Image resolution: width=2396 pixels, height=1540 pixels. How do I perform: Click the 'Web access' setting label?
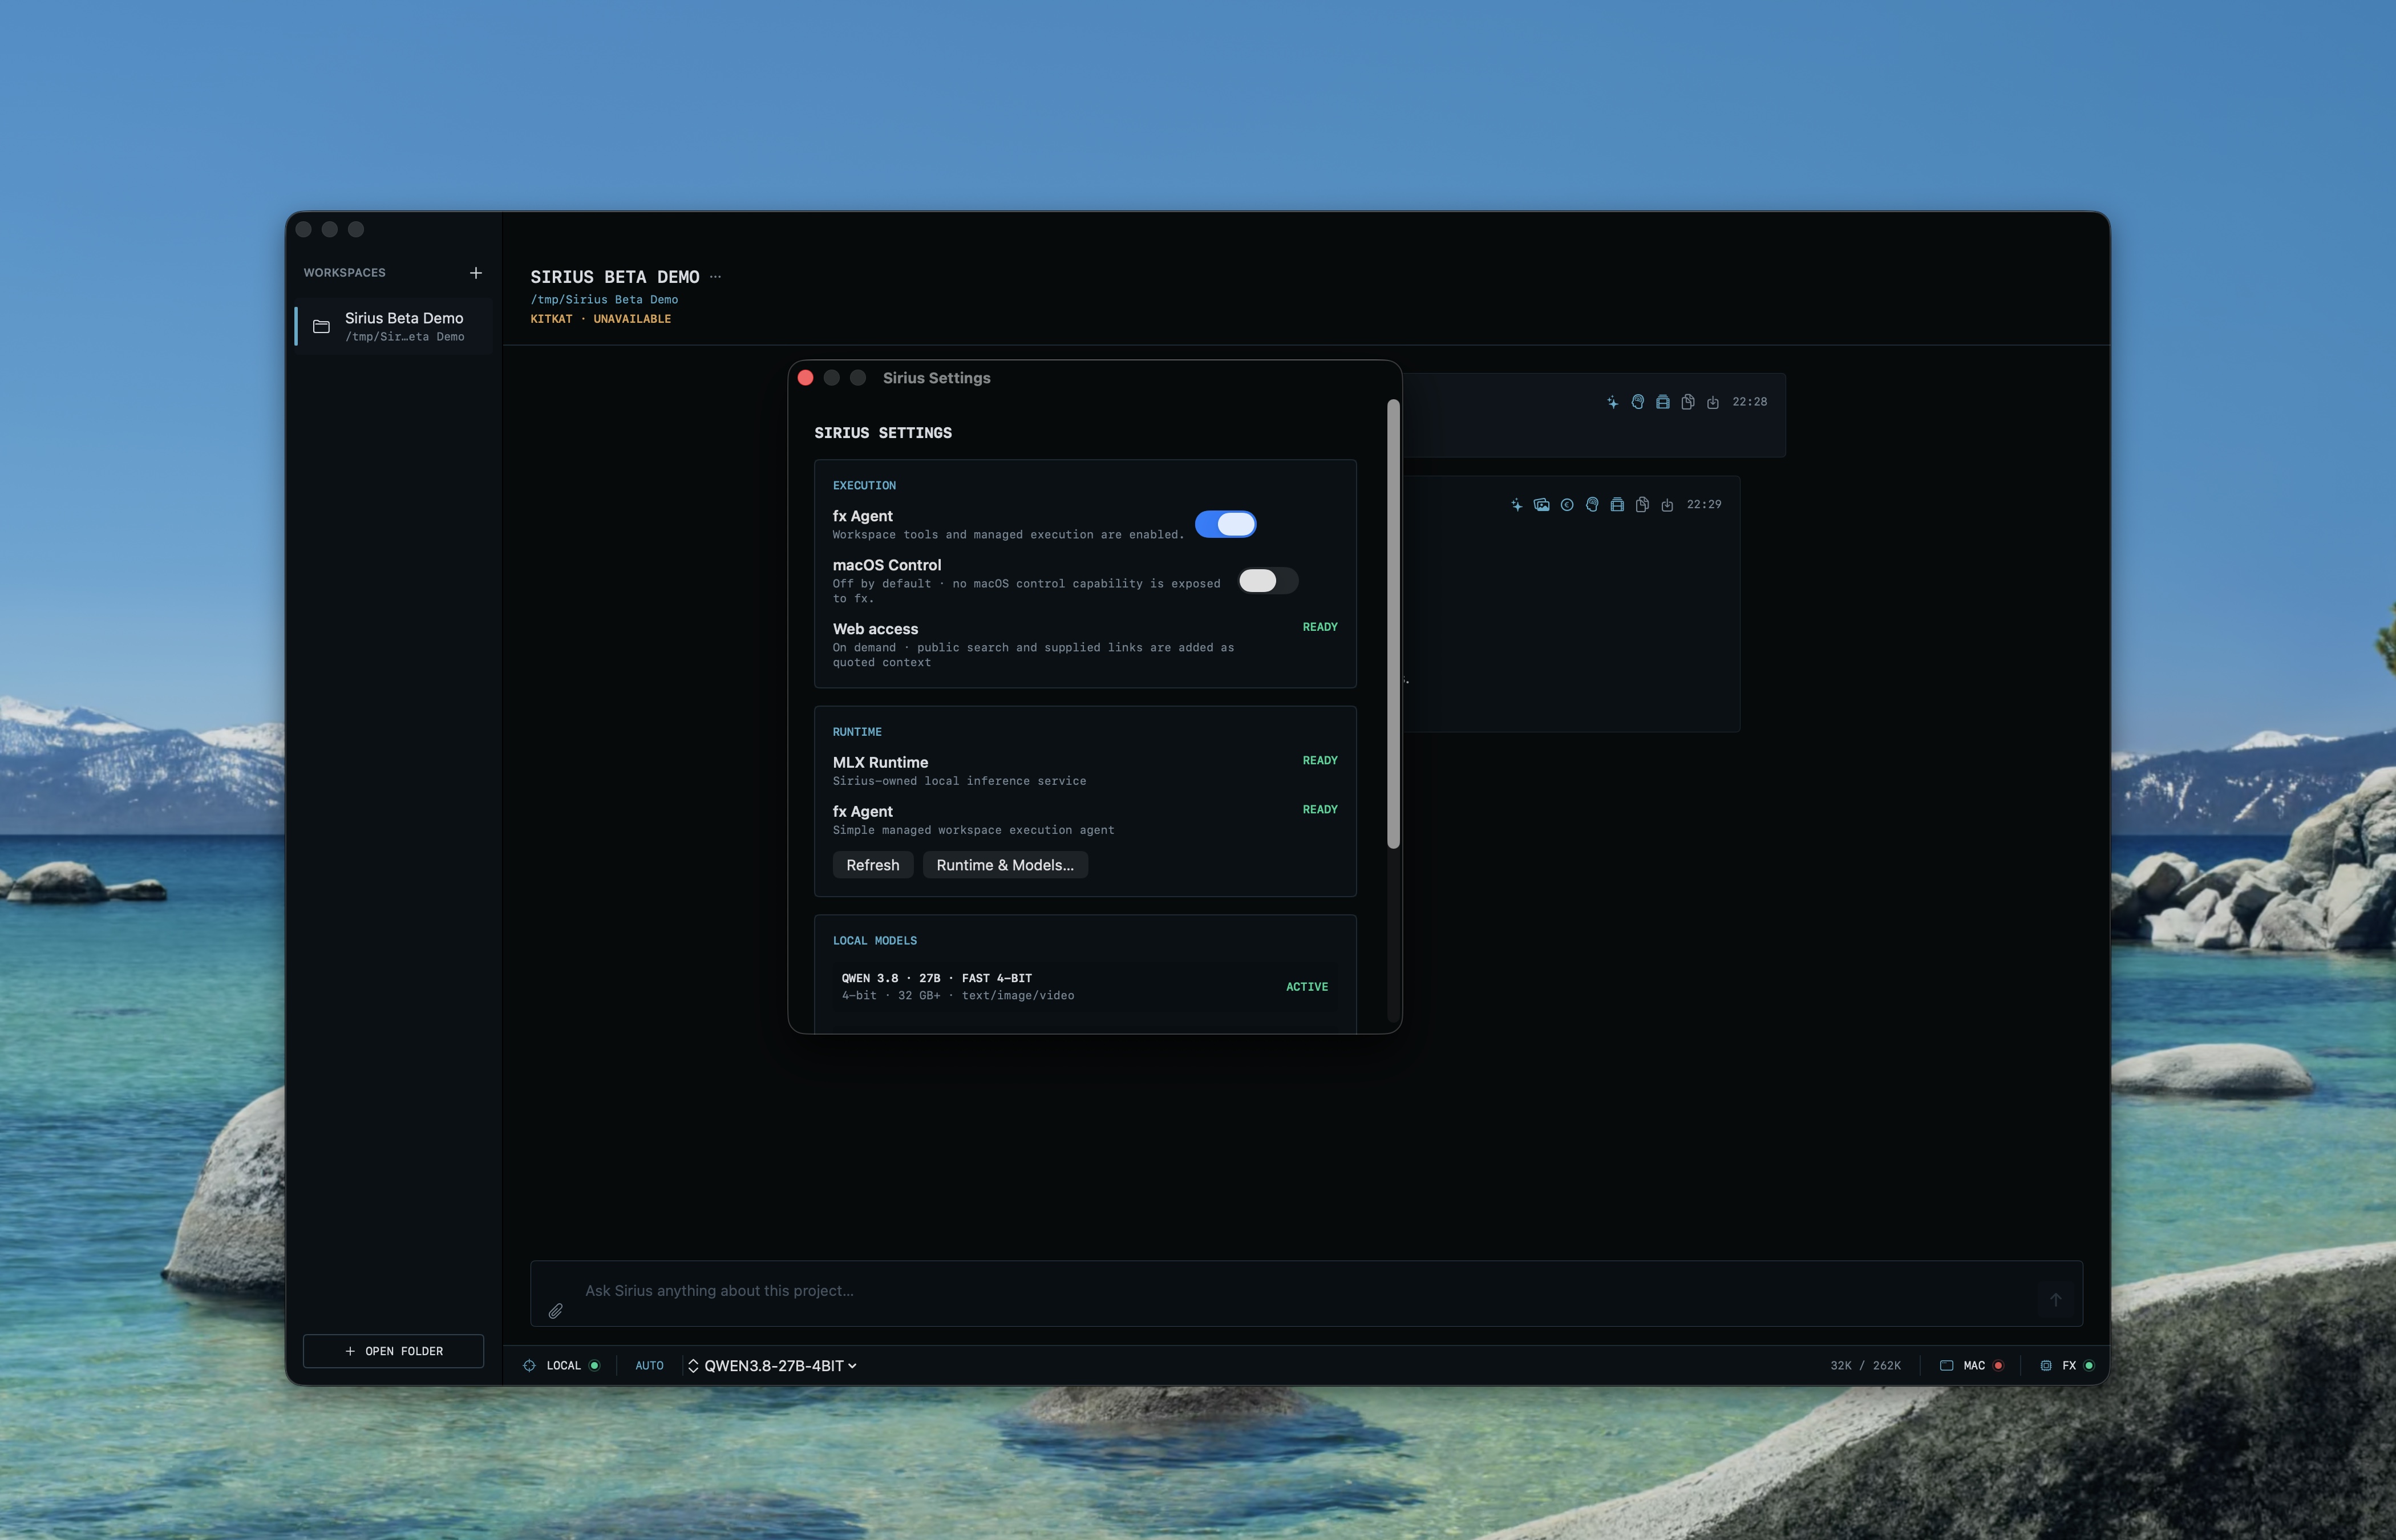pos(875,629)
